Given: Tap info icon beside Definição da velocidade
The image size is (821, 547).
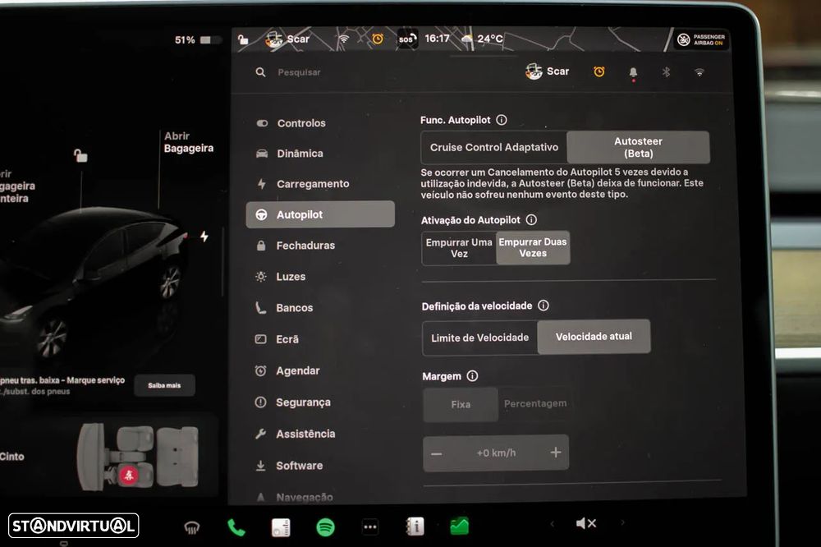Looking at the screenshot, I should coord(544,305).
